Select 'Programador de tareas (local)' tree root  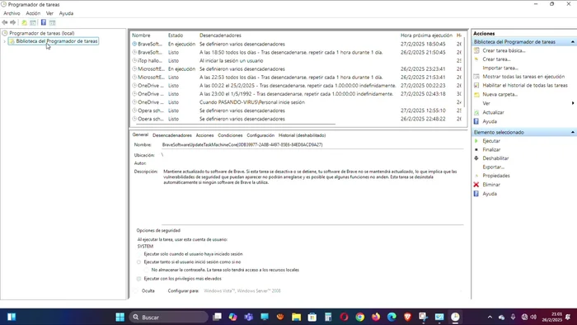[41, 33]
